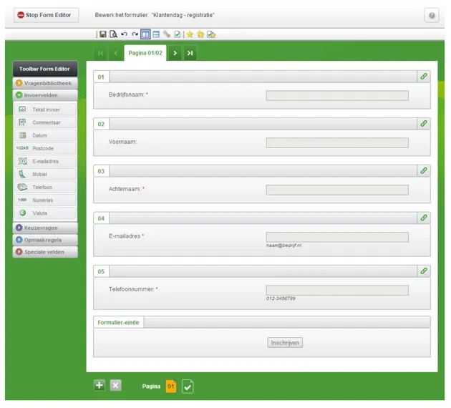The height and width of the screenshot is (408, 451).
Task: Click the Telefoonnummer label
Action: point(132,289)
